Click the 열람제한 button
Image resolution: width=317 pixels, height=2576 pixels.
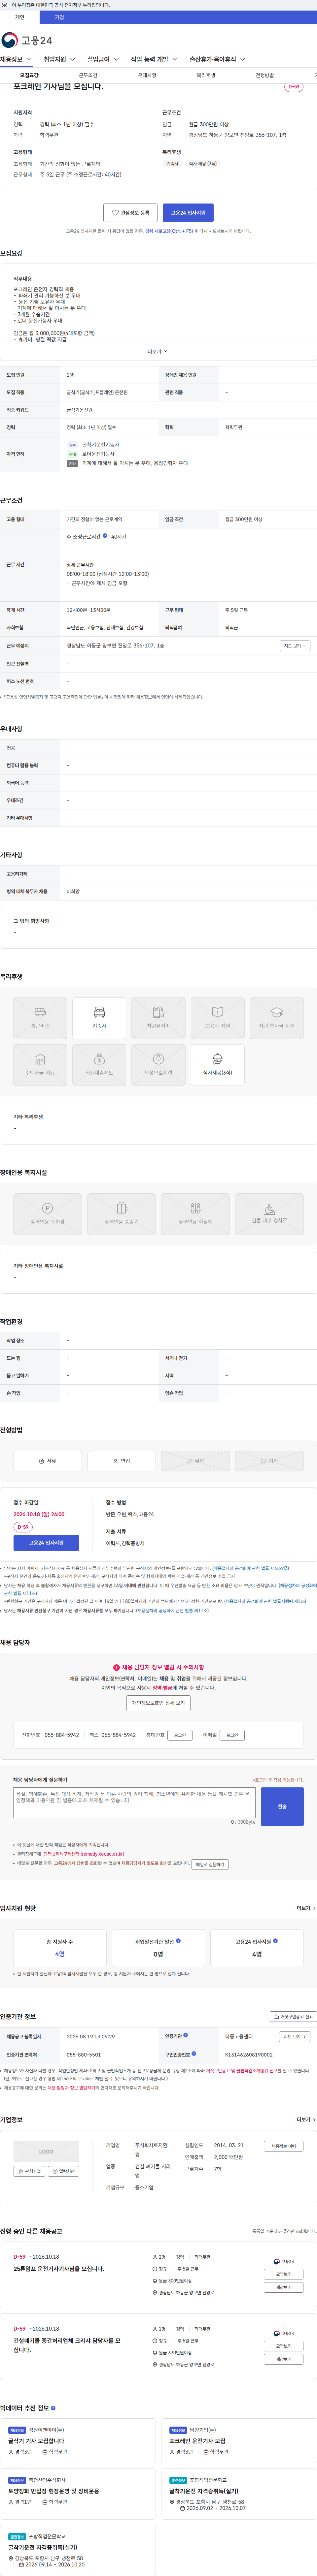(x=64, y=2171)
